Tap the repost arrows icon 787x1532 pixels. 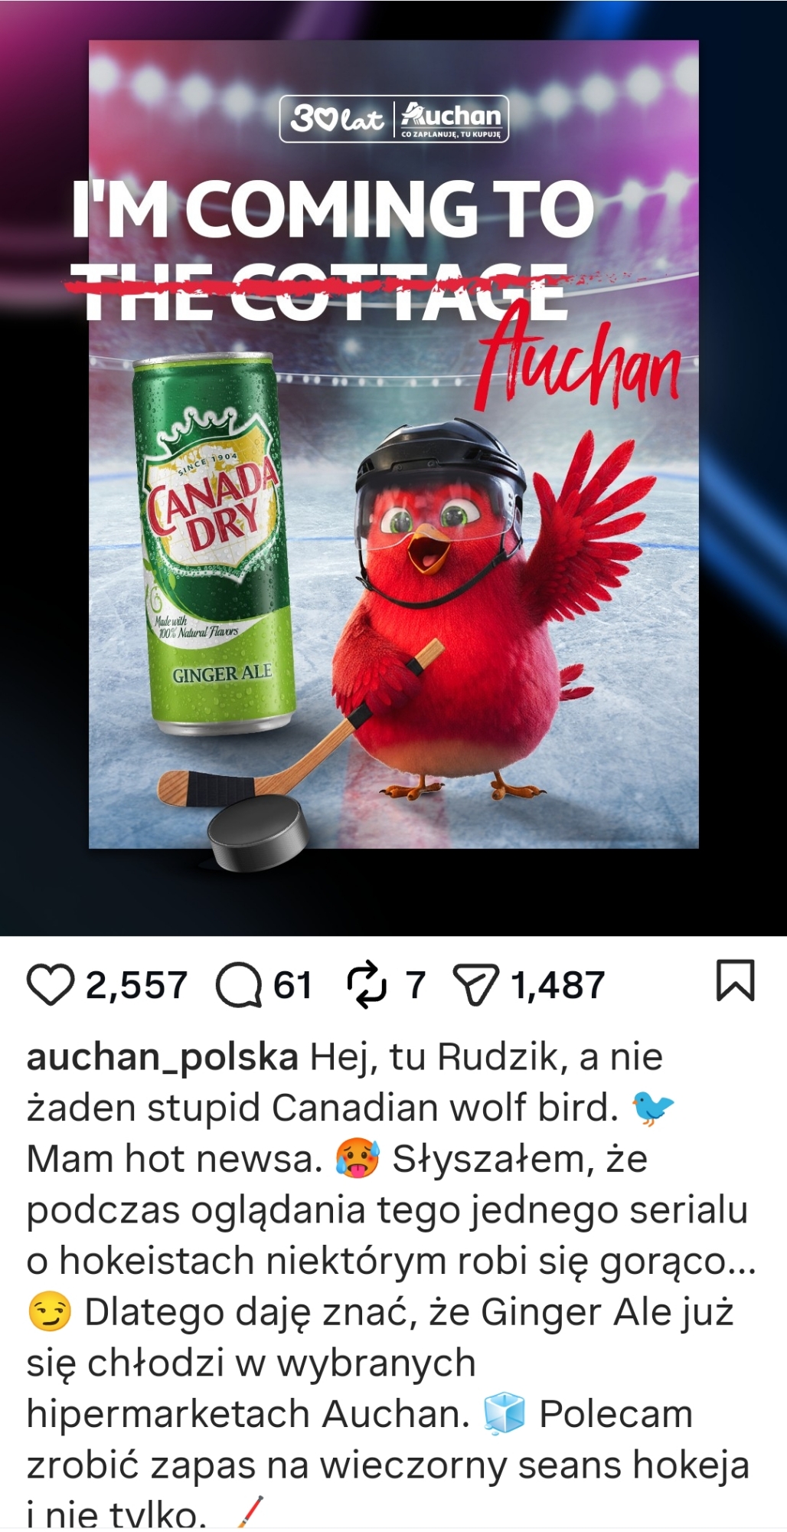pos(367,984)
